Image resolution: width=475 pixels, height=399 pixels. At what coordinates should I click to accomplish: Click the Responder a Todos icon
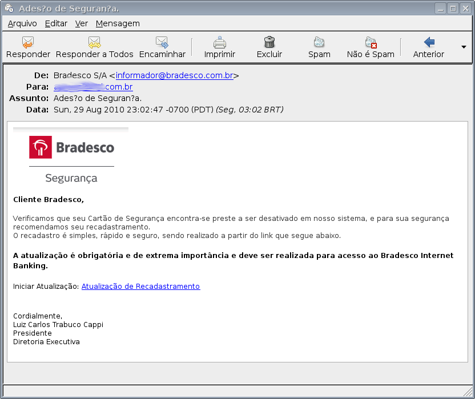click(x=94, y=42)
